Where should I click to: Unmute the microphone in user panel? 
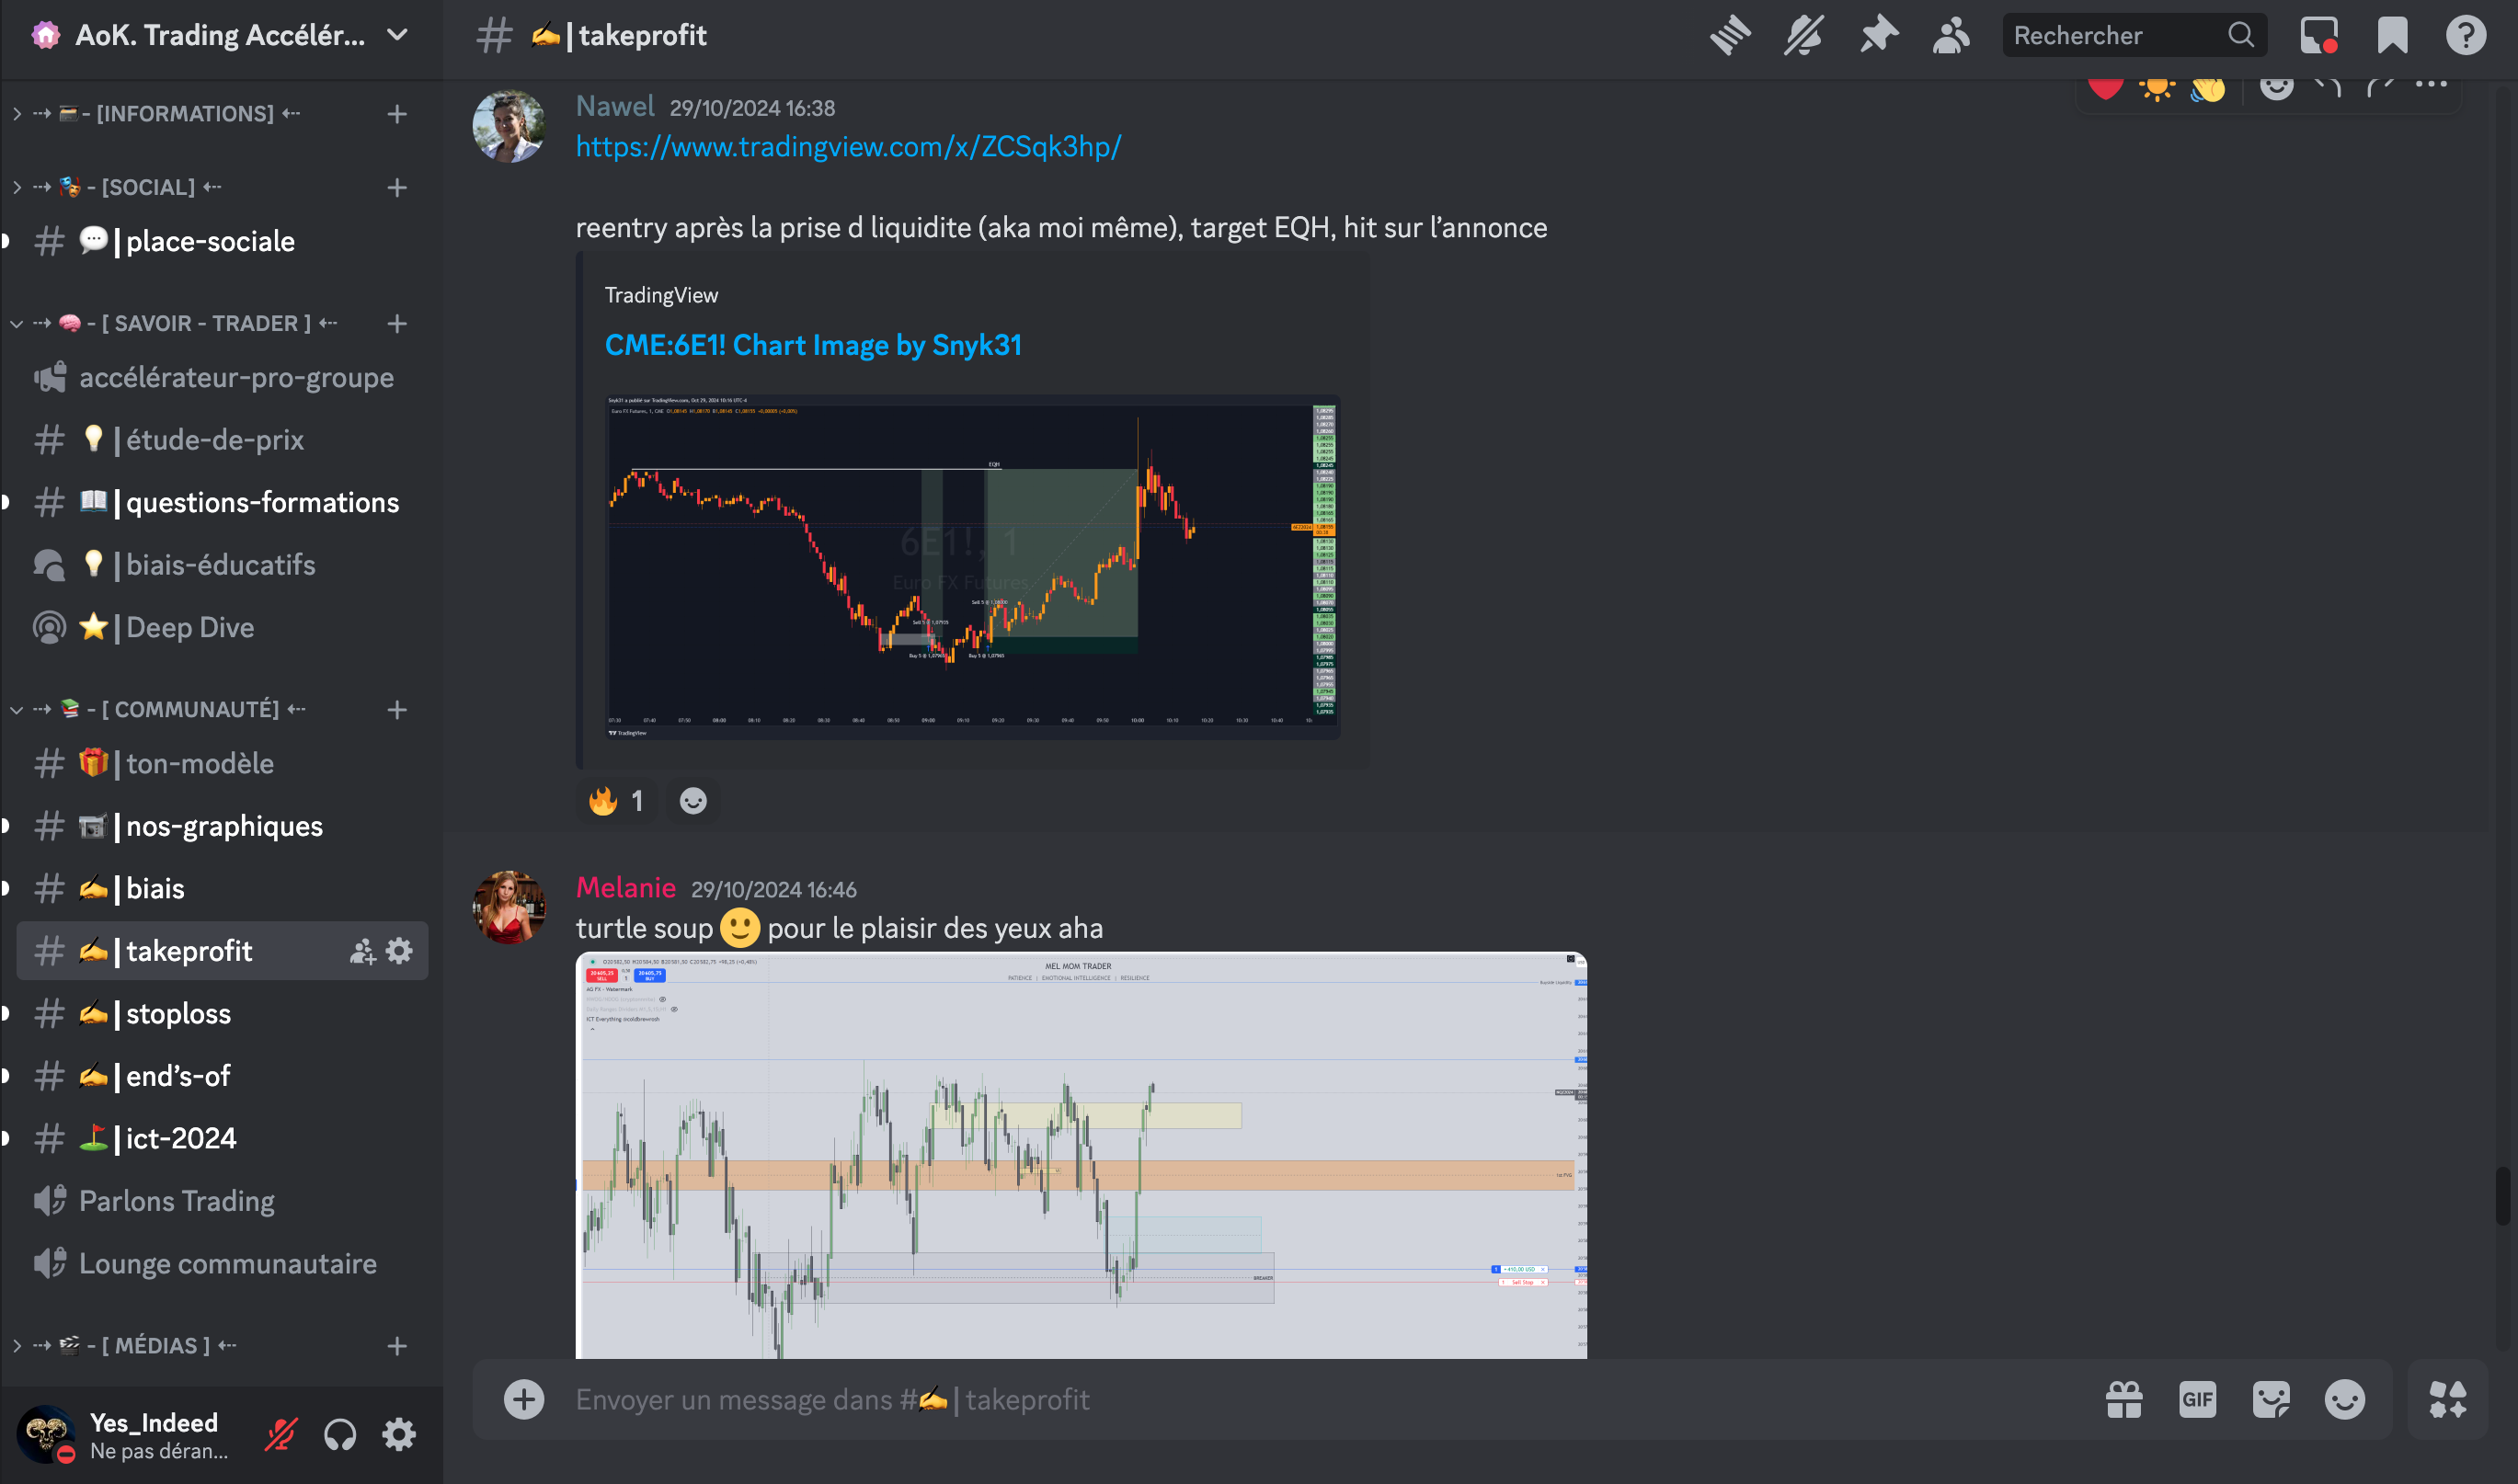point(281,1435)
